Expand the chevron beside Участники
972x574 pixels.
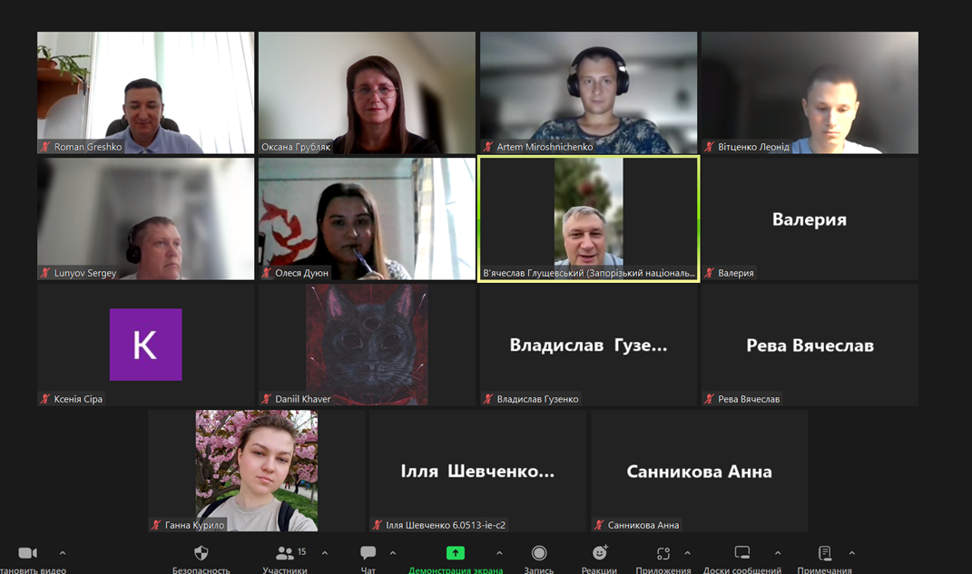click(325, 553)
